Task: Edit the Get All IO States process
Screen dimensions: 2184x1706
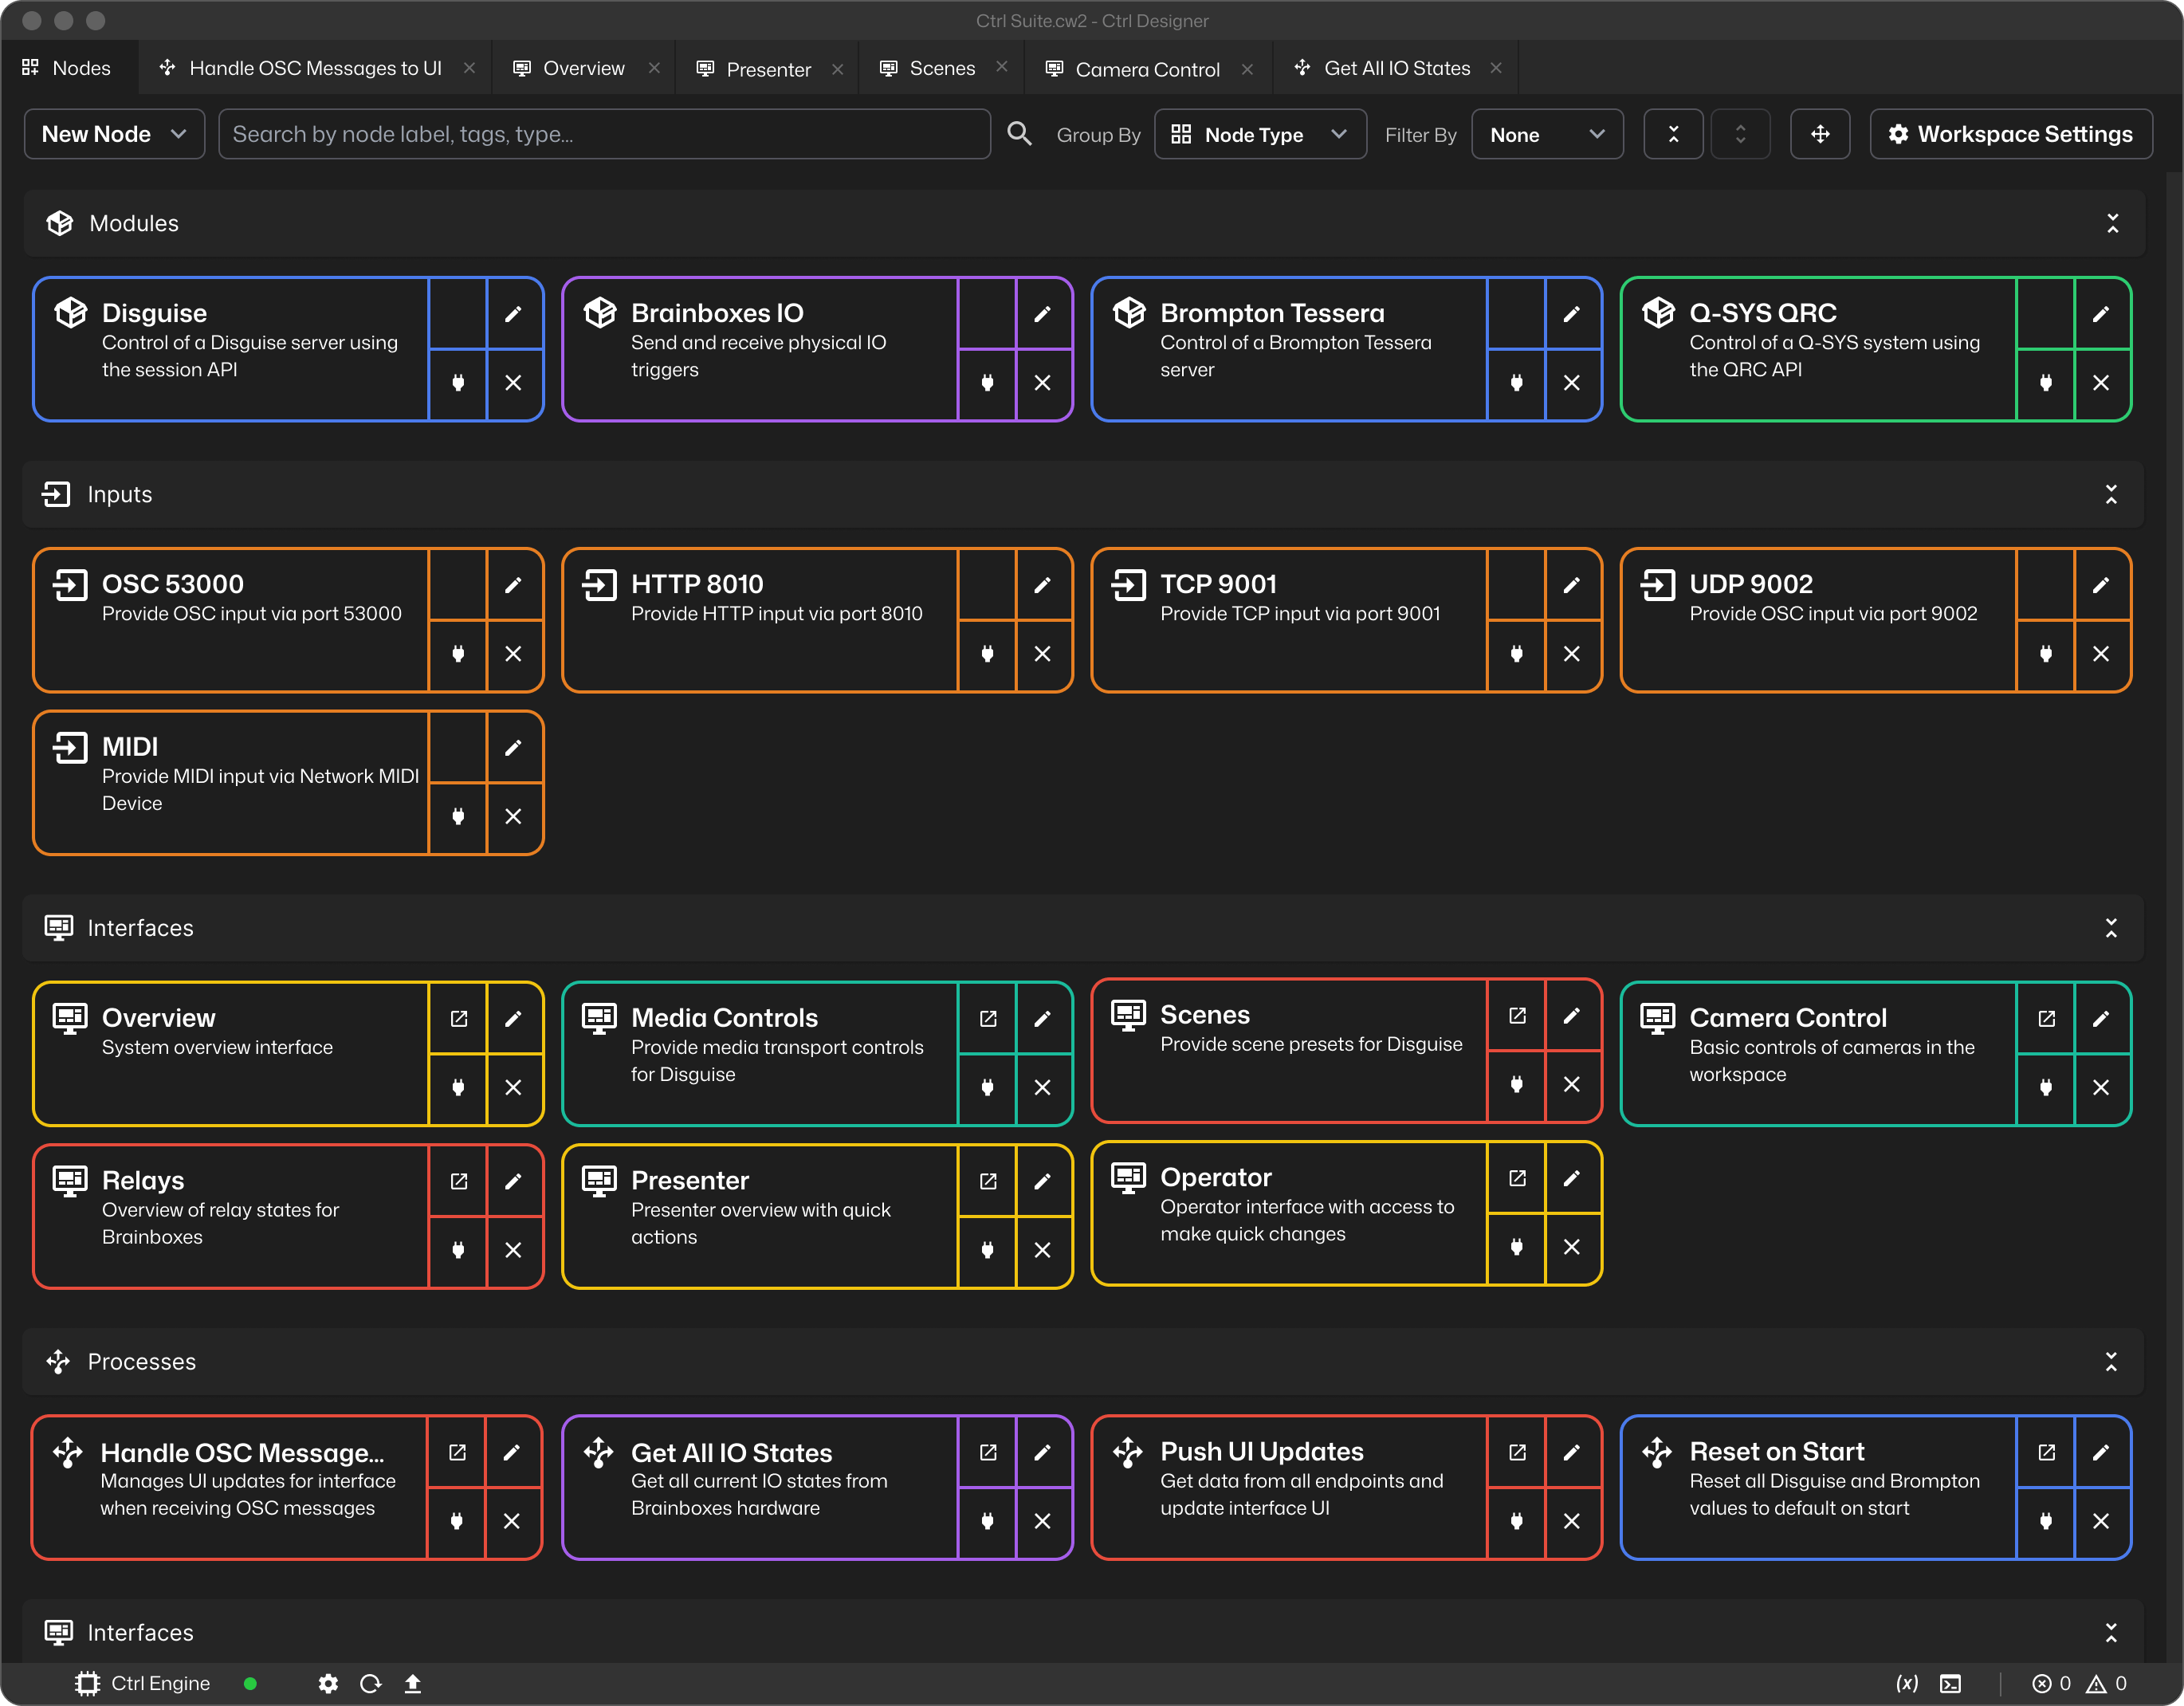Action: (1042, 1453)
